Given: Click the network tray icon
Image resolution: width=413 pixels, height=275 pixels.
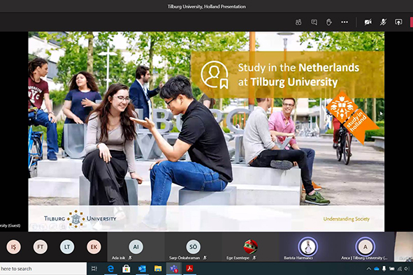Looking at the screenshot, I should [400, 269].
